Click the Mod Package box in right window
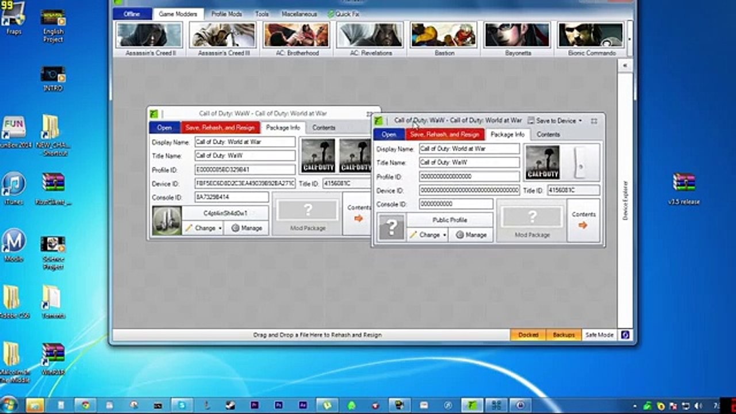The image size is (736, 414). pos(532,221)
